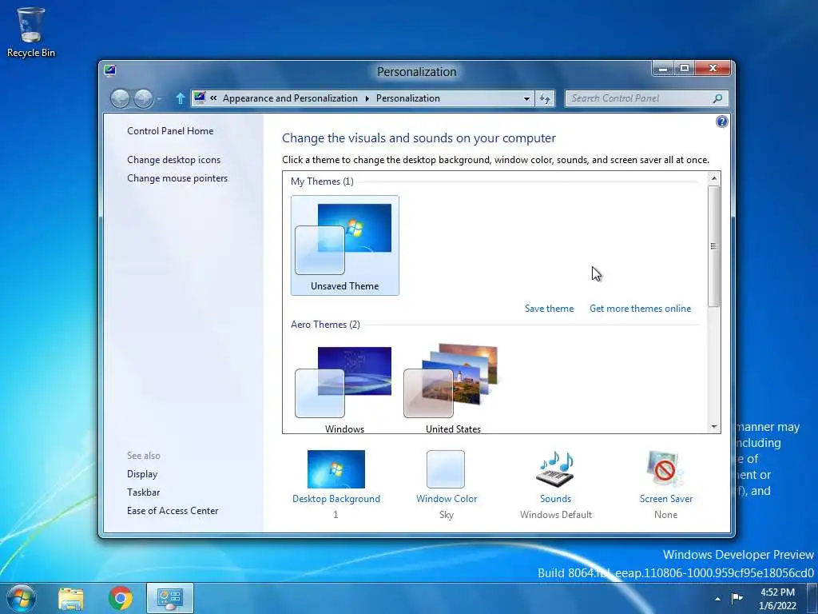This screenshot has height=614, width=818.
Task: Click the Forward navigation arrow button
Action: [x=144, y=98]
